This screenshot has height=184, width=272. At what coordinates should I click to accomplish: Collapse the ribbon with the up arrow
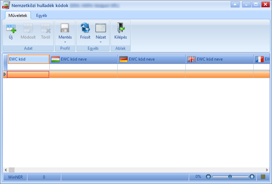tap(235, 4)
